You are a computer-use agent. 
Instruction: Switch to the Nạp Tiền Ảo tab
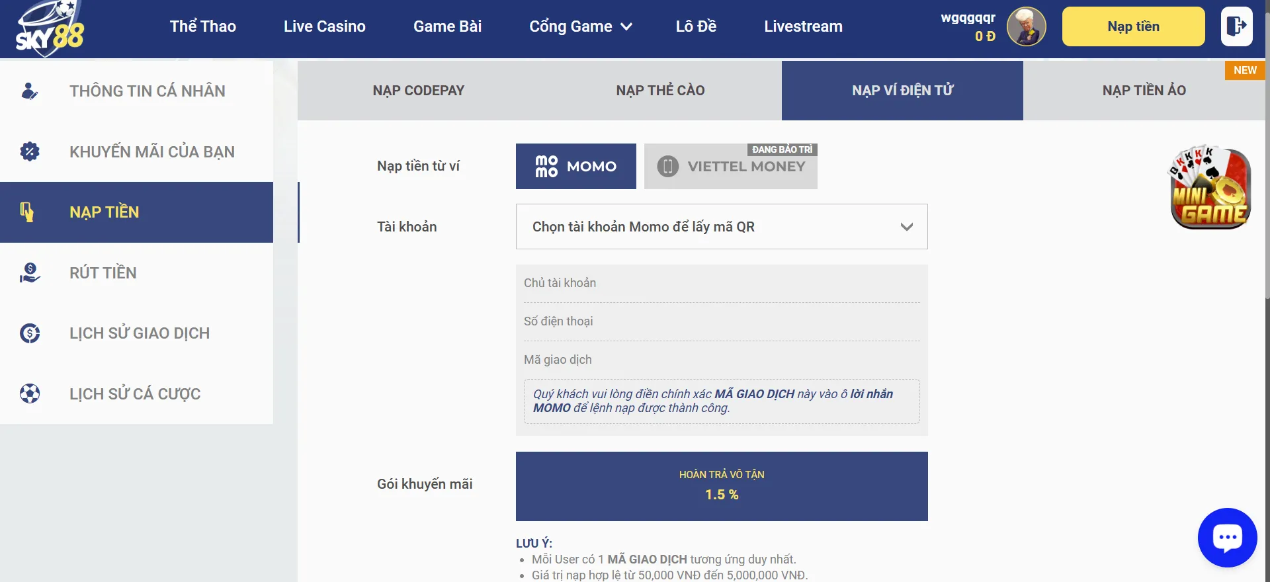1144,91
